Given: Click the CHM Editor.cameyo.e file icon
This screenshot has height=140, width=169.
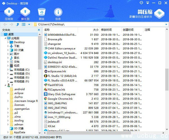Looking at the screenshot, I should click(46, 48).
